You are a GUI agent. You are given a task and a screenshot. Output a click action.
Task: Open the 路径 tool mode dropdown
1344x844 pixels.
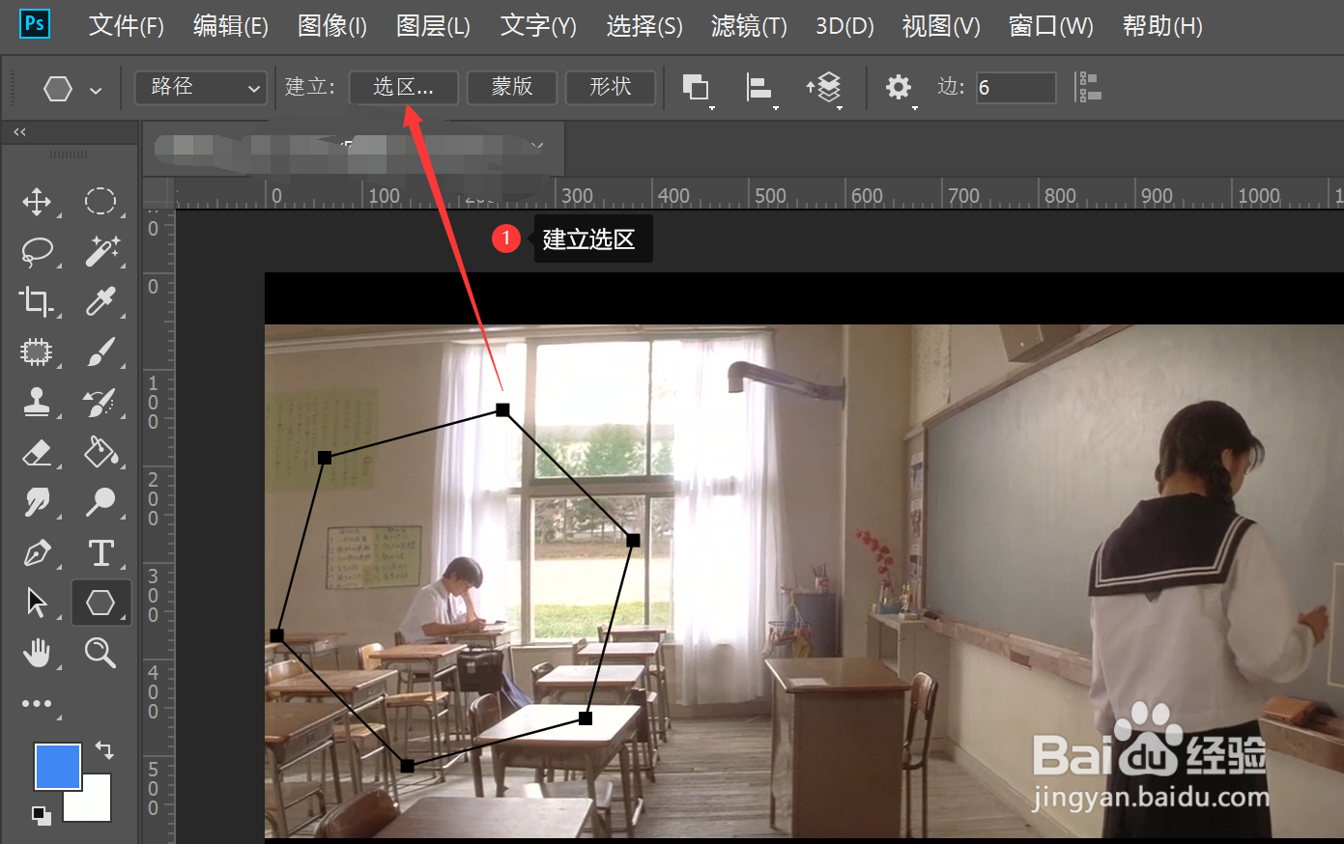201,87
